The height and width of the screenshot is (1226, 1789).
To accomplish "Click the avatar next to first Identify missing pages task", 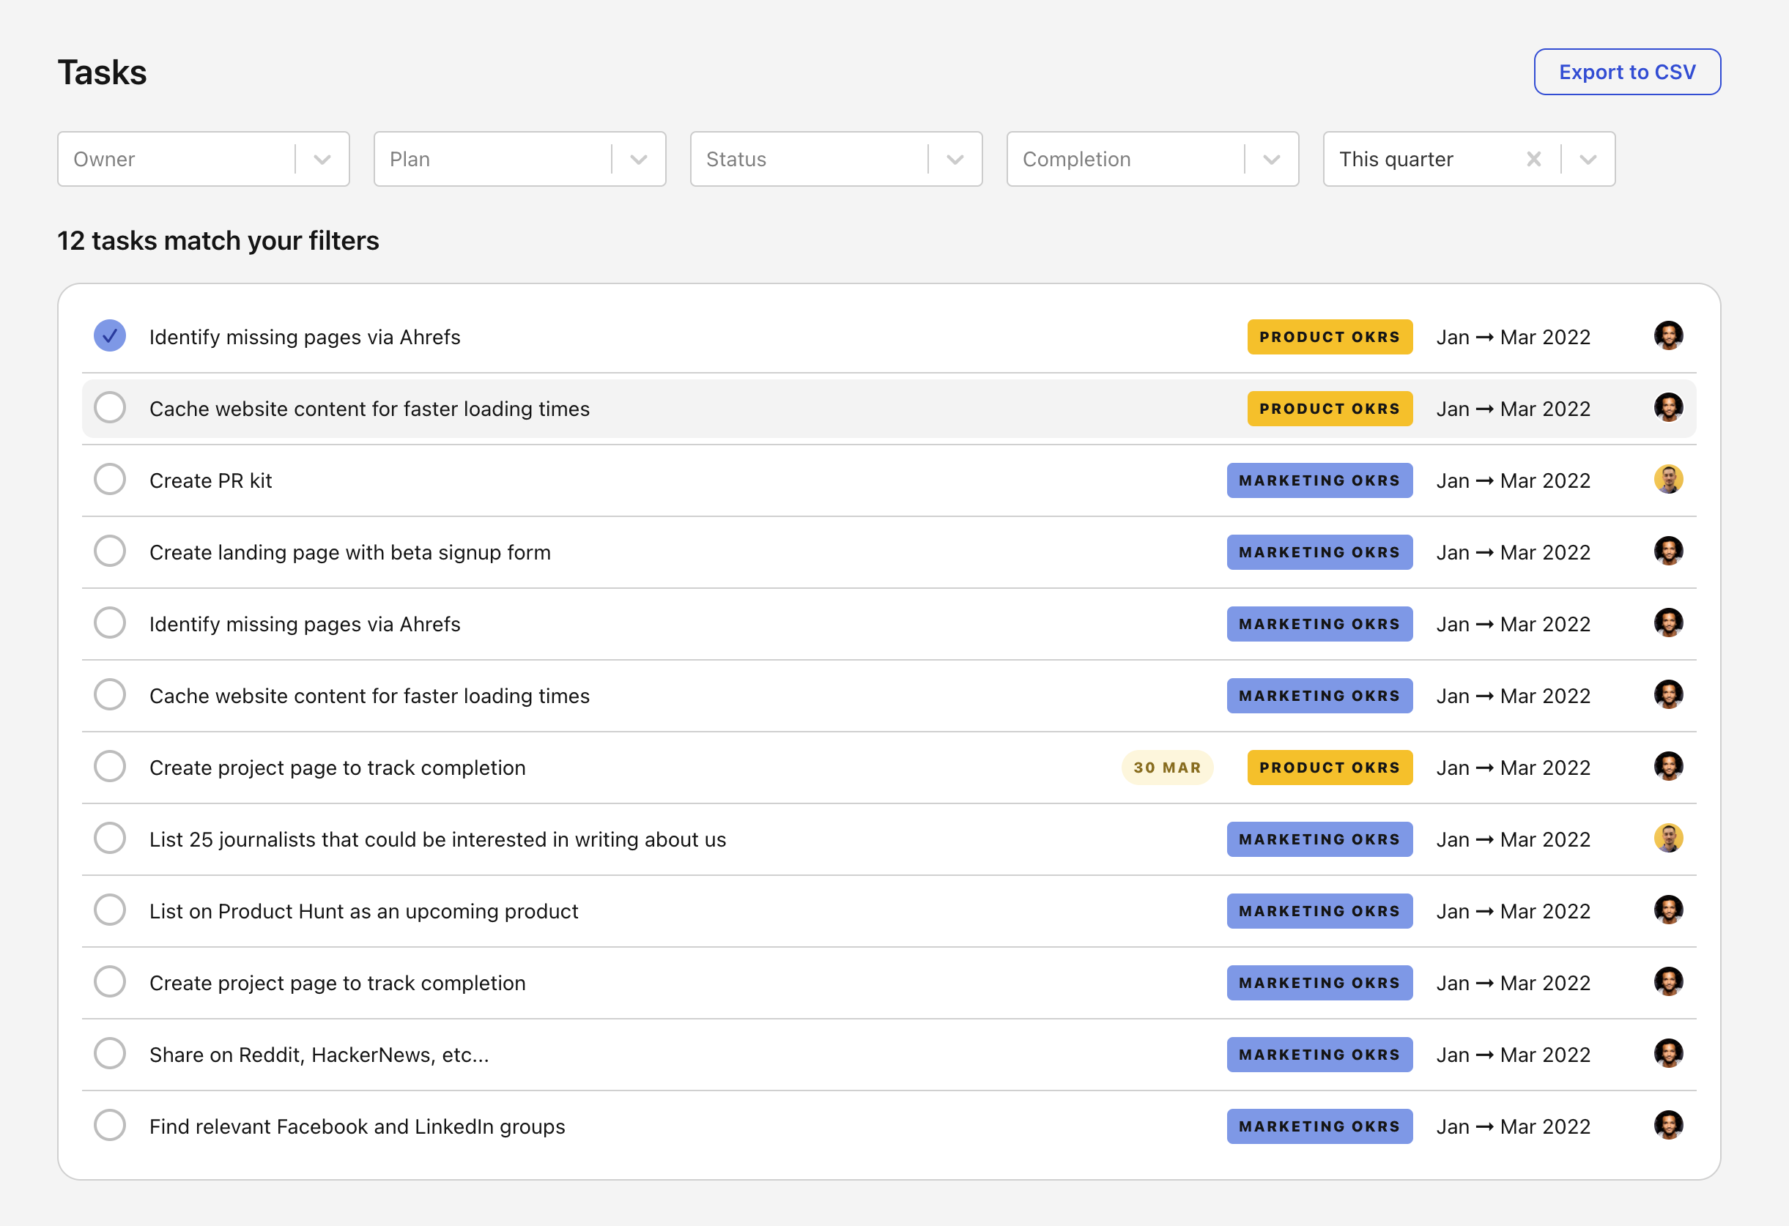I will click(1668, 336).
